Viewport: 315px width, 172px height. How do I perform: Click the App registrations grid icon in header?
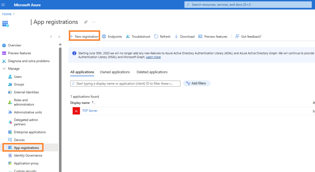coord(6,24)
